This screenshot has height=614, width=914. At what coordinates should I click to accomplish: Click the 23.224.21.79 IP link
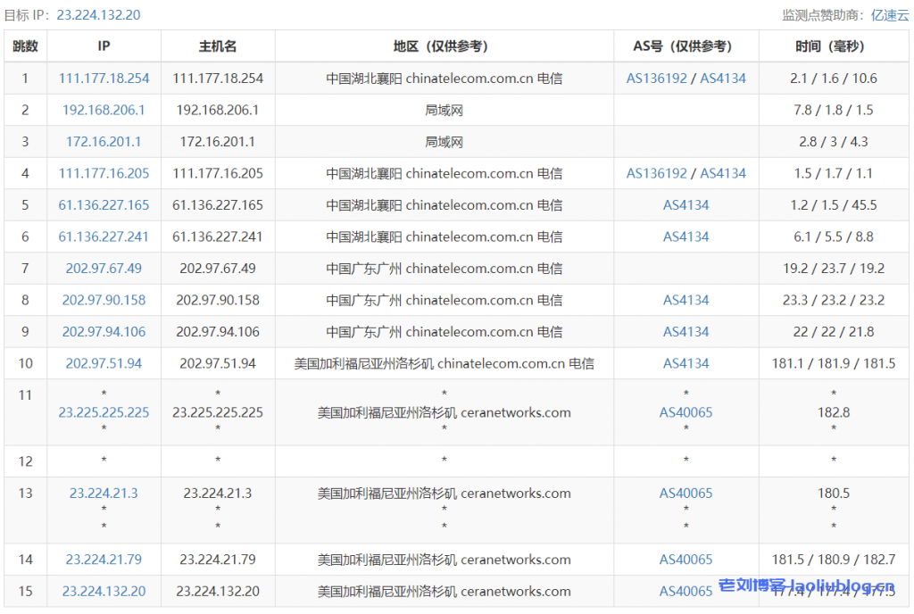point(104,560)
